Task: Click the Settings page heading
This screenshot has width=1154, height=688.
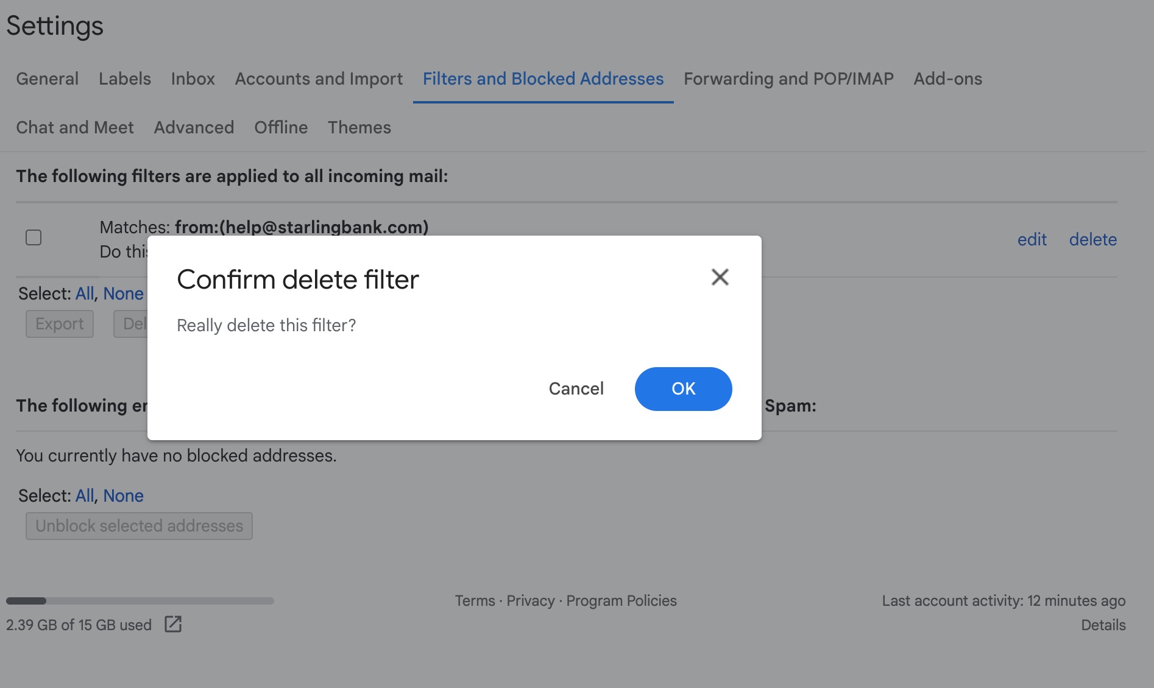Action: coord(55,26)
